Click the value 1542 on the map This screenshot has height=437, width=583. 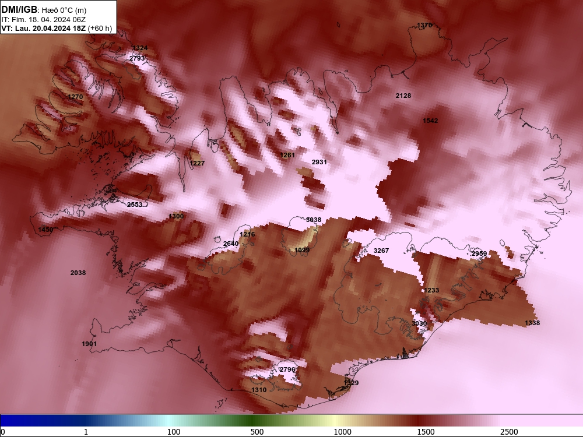click(x=430, y=121)
